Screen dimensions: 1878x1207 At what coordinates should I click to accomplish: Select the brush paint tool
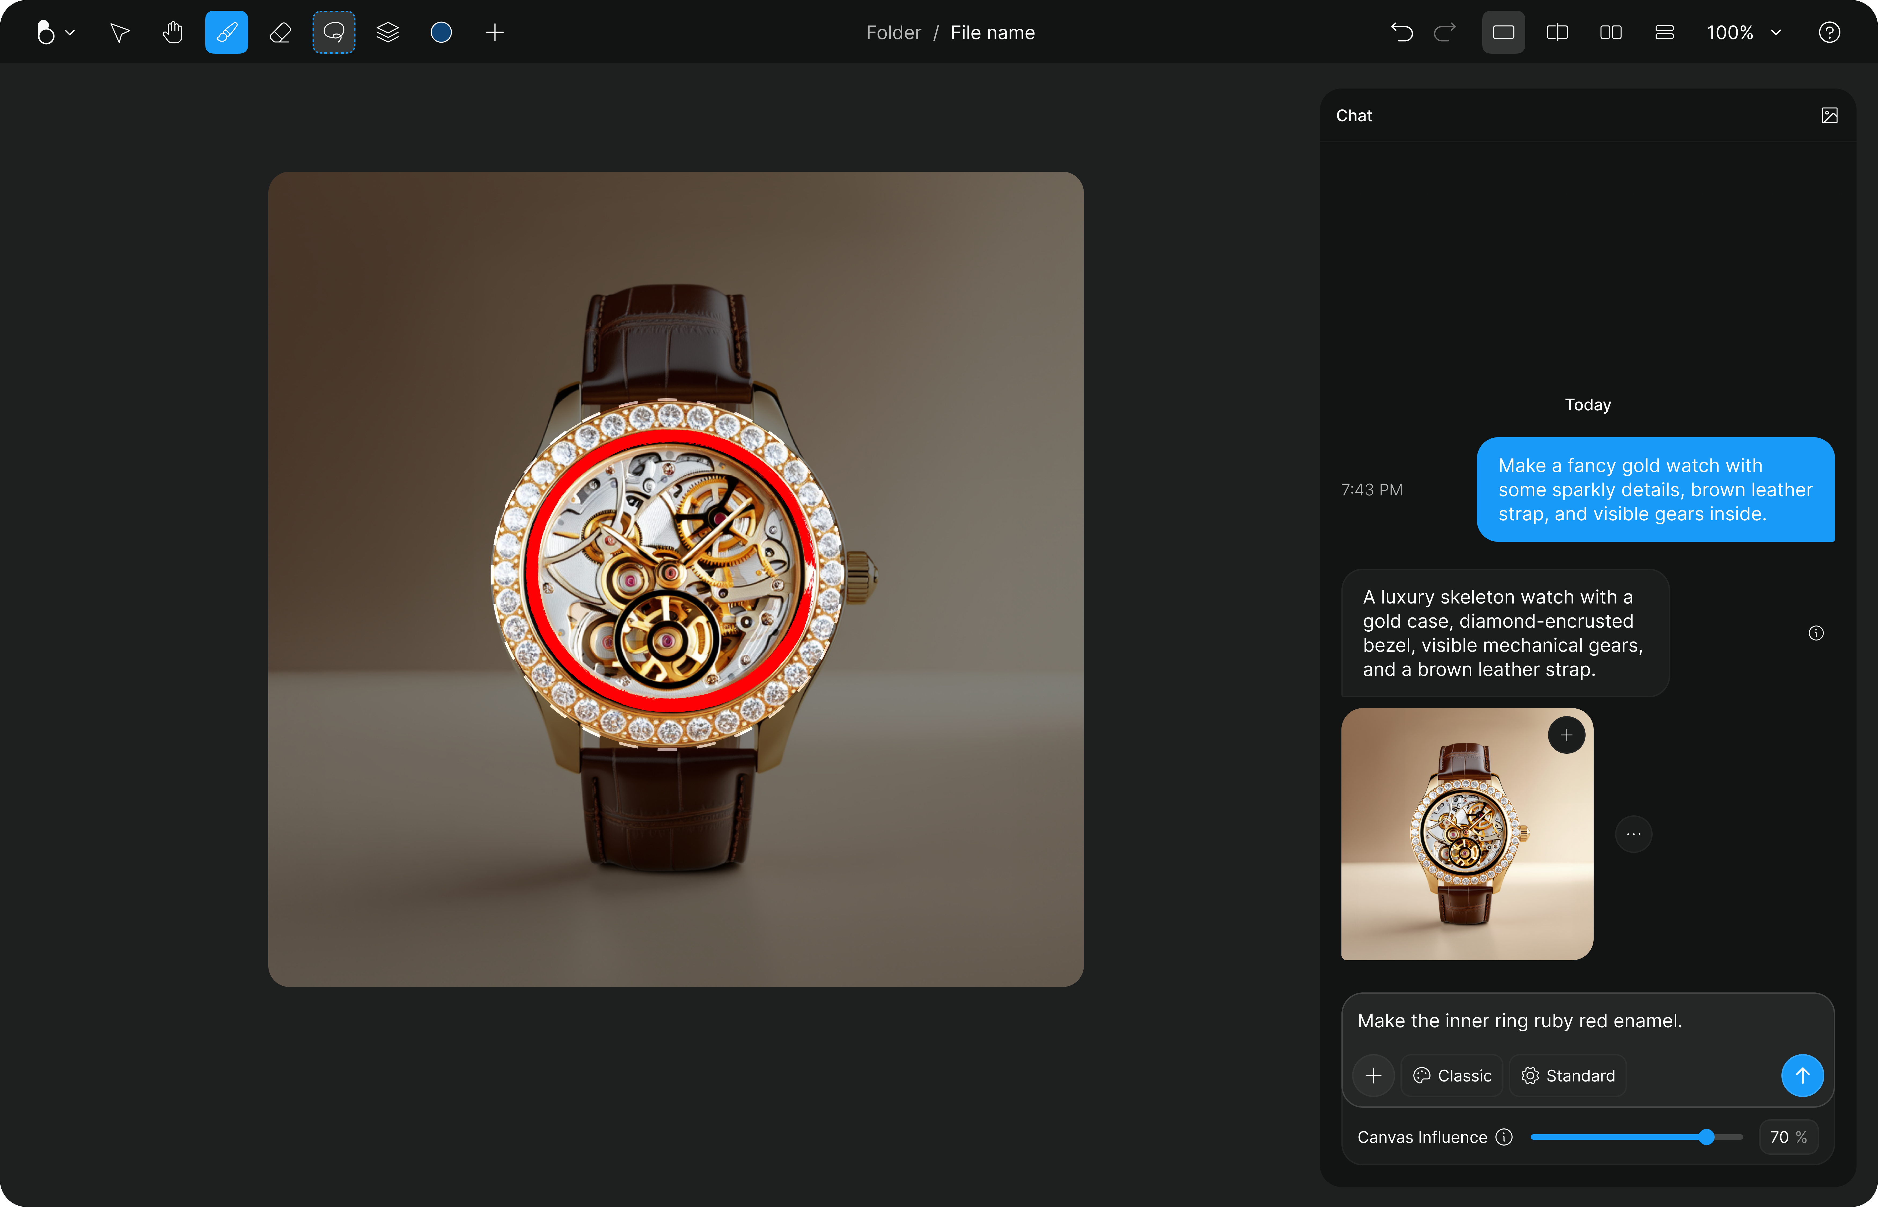pos(226,32)
